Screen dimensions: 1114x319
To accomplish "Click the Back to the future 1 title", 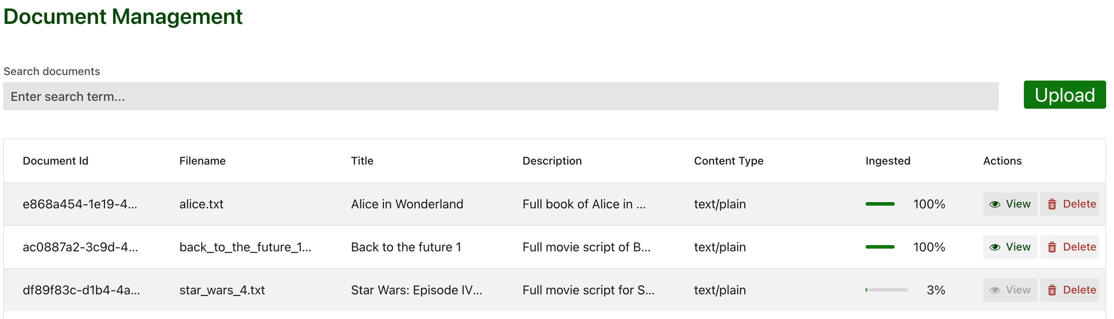I will (x=406, y=247).
